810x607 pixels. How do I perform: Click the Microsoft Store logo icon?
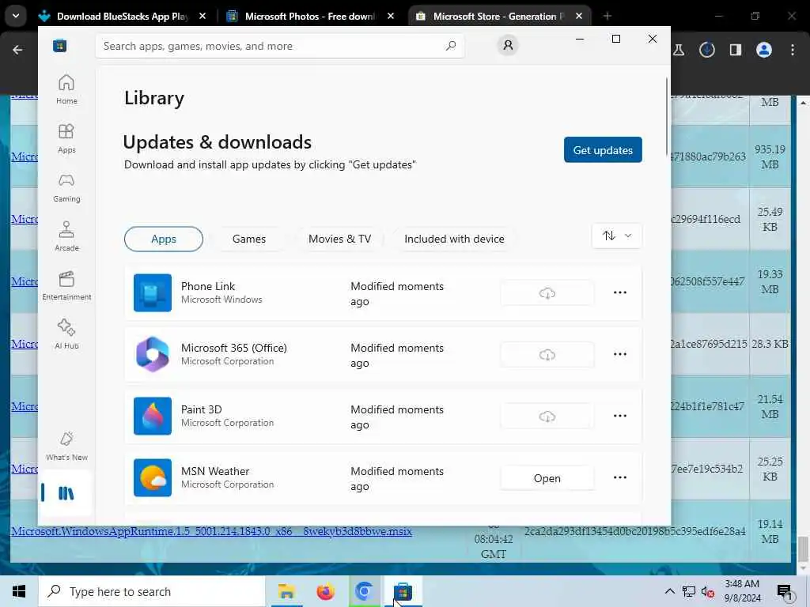click(x=60, y=46)
